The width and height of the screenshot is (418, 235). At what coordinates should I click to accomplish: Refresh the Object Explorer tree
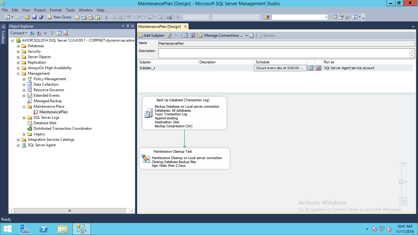(59, 33)
